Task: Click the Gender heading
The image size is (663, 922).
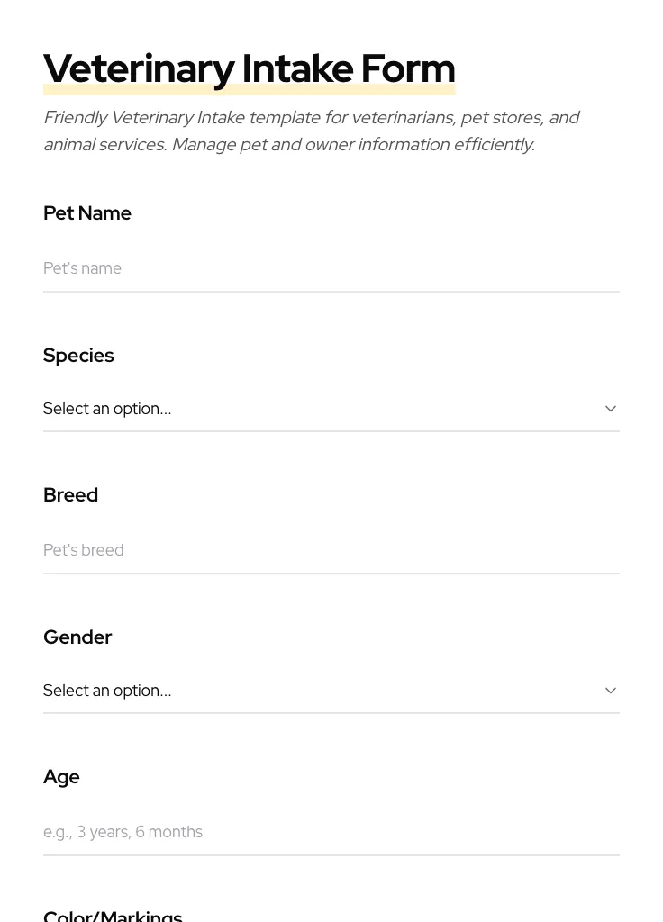Action: (x=77, y=637)
